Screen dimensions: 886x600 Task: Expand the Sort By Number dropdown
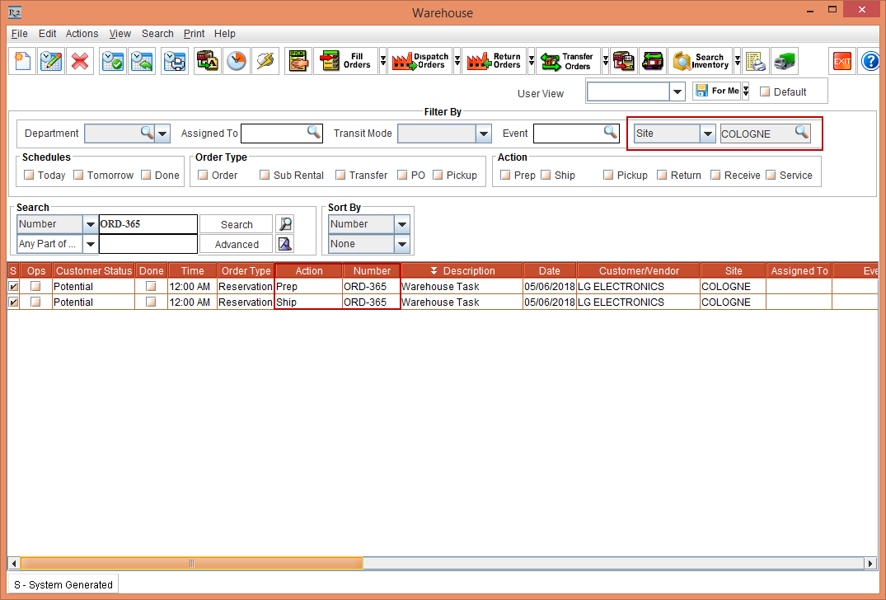401,224
